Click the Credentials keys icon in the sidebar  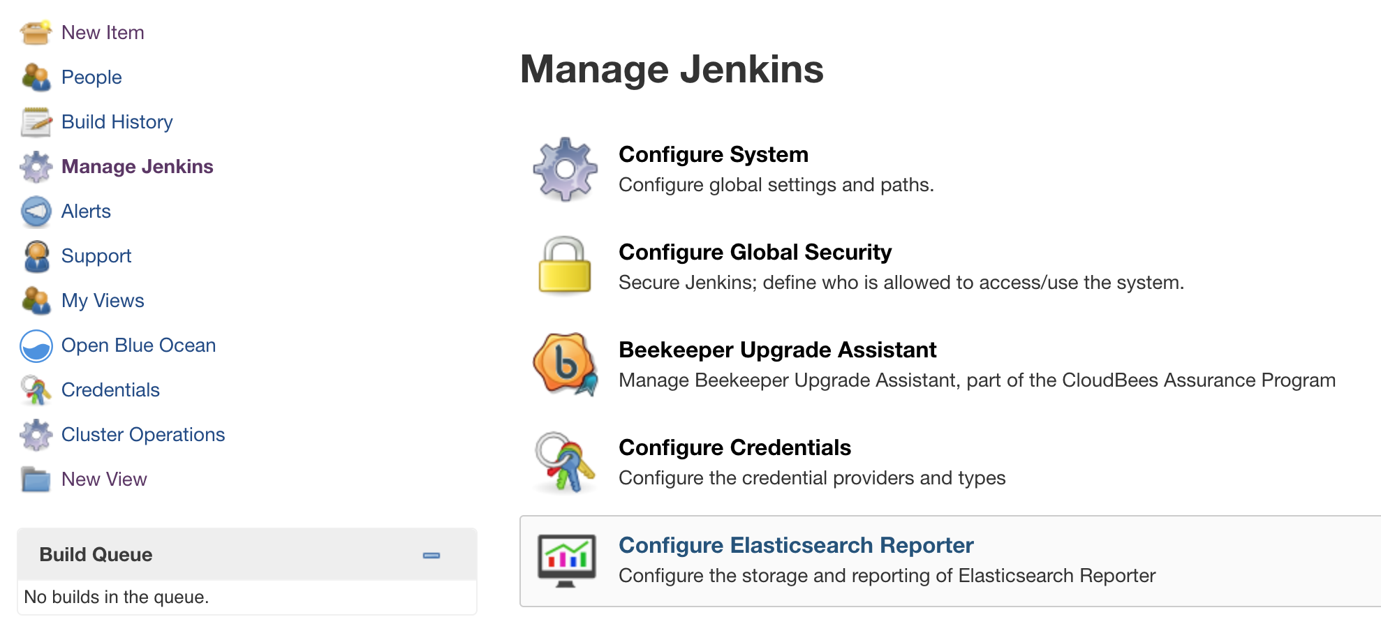pos(36,389)
